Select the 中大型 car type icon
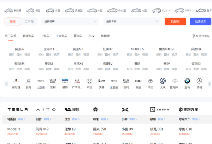This screenshot has width=212, height=144. 112,10
